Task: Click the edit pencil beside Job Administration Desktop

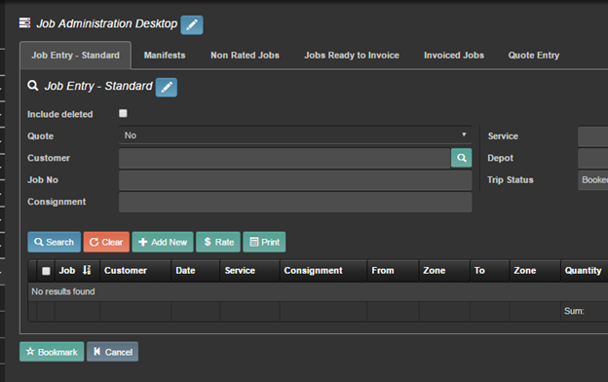Action: click(x=192, y=25)
